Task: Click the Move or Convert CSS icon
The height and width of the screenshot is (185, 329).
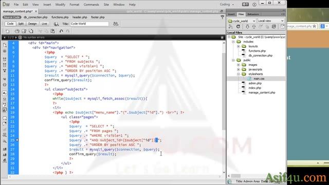Action: [x=5, y=141]
